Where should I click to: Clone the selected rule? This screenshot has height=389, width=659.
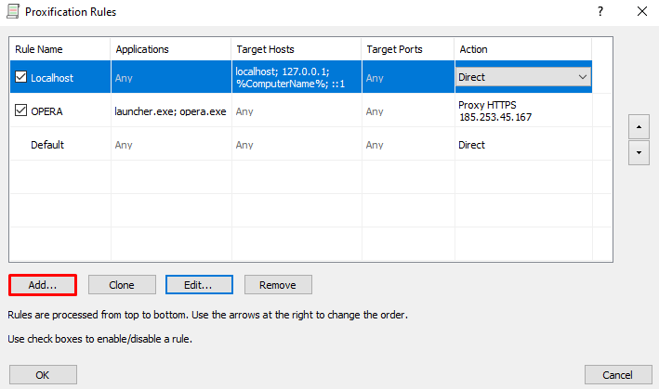(x=122, y=285)
